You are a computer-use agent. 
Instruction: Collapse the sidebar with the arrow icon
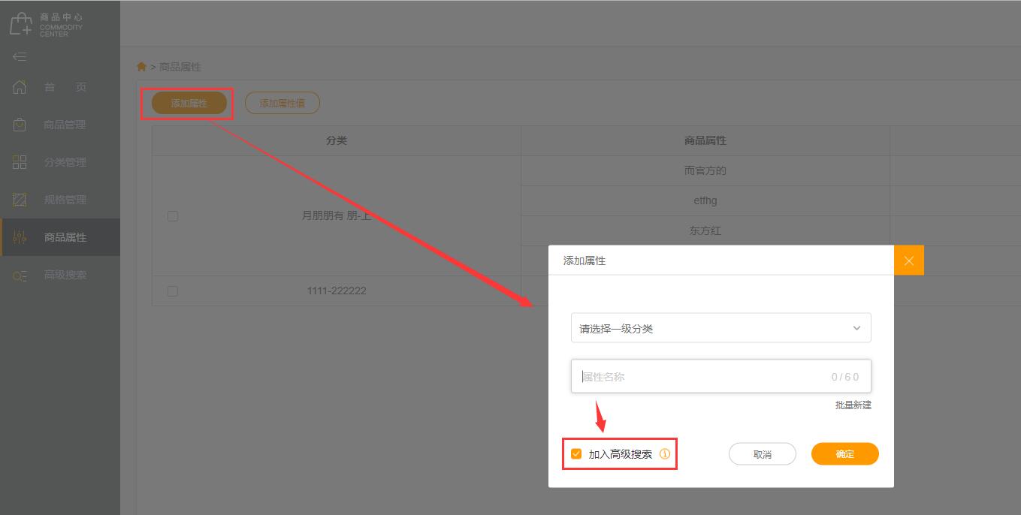coord(20,57)
